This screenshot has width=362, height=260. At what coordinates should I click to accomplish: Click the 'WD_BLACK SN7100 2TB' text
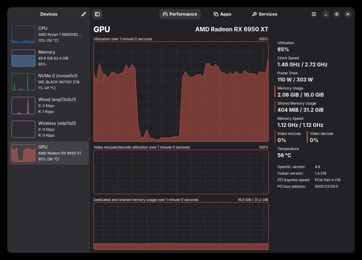tap(59, 82)
